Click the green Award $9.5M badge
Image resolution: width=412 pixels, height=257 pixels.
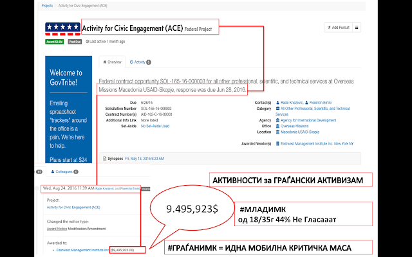(54, 42)
